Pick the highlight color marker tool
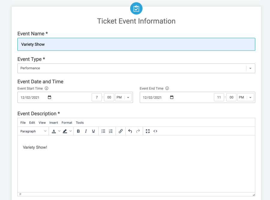 coord(65,131)
